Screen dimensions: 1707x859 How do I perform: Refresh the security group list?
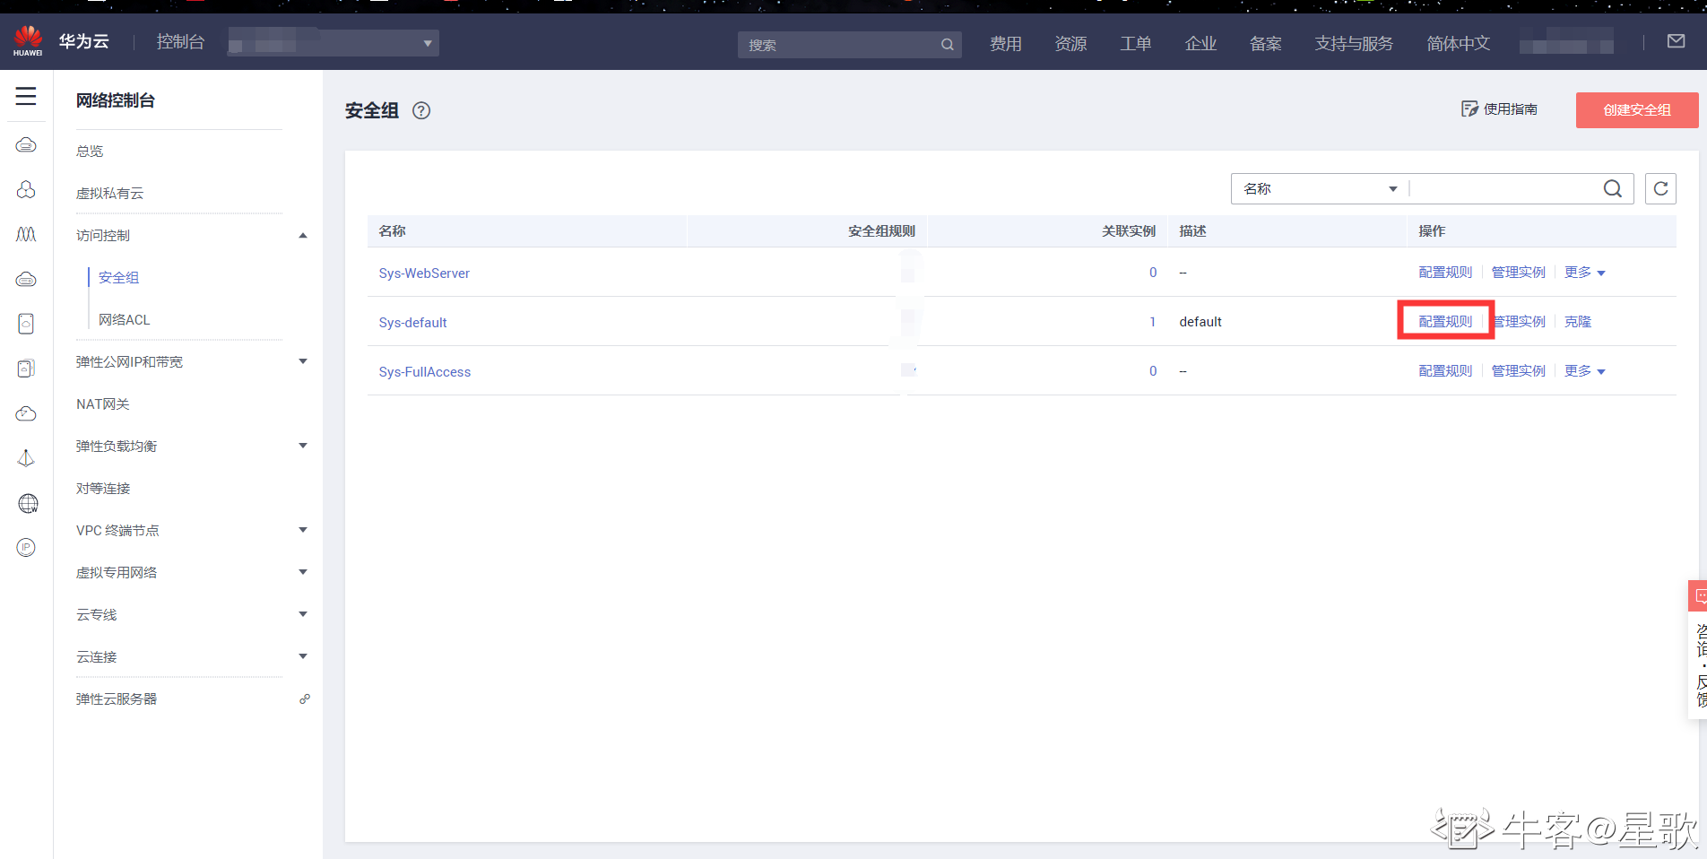(x=1660, y=188)
